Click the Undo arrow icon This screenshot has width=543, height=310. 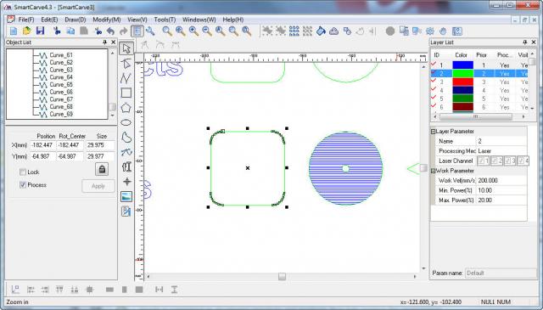pos(111,31)
